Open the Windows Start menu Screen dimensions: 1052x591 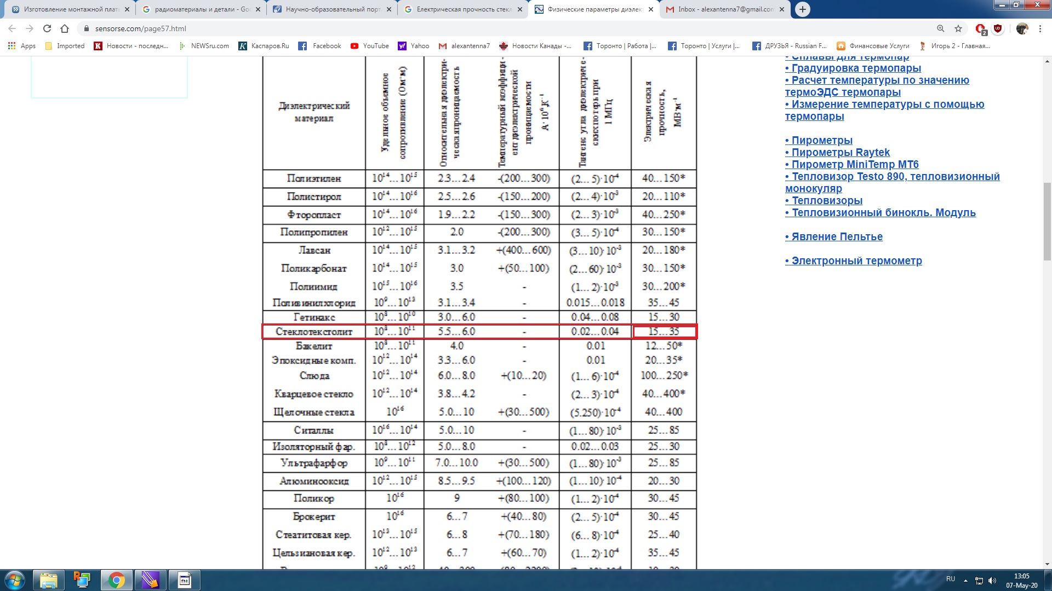pos(15,580)
